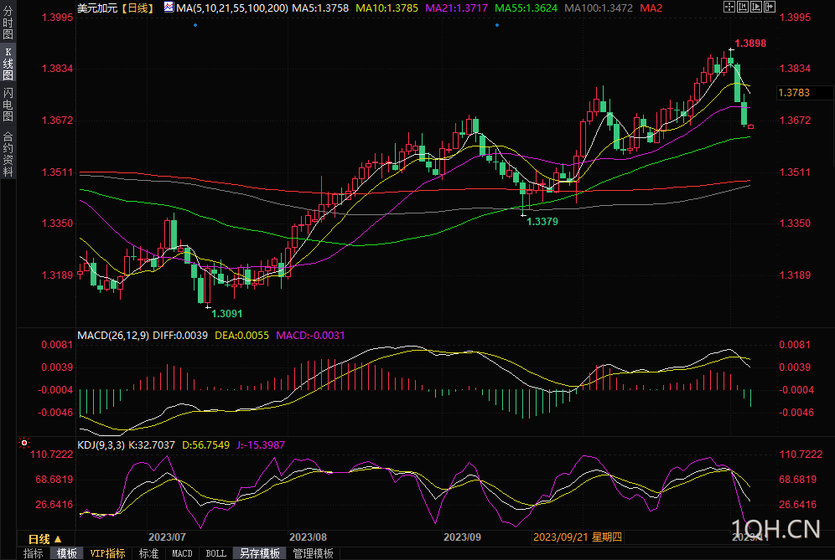Open the 闪电图 side tab
The width and height of the screenshot is (835, 560).
click(8, 104)
